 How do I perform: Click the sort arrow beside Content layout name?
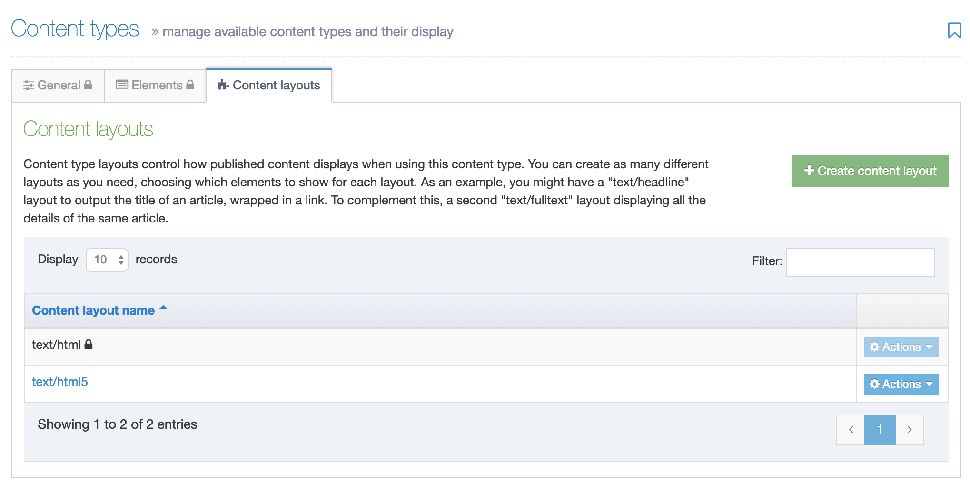click(163, 308)
